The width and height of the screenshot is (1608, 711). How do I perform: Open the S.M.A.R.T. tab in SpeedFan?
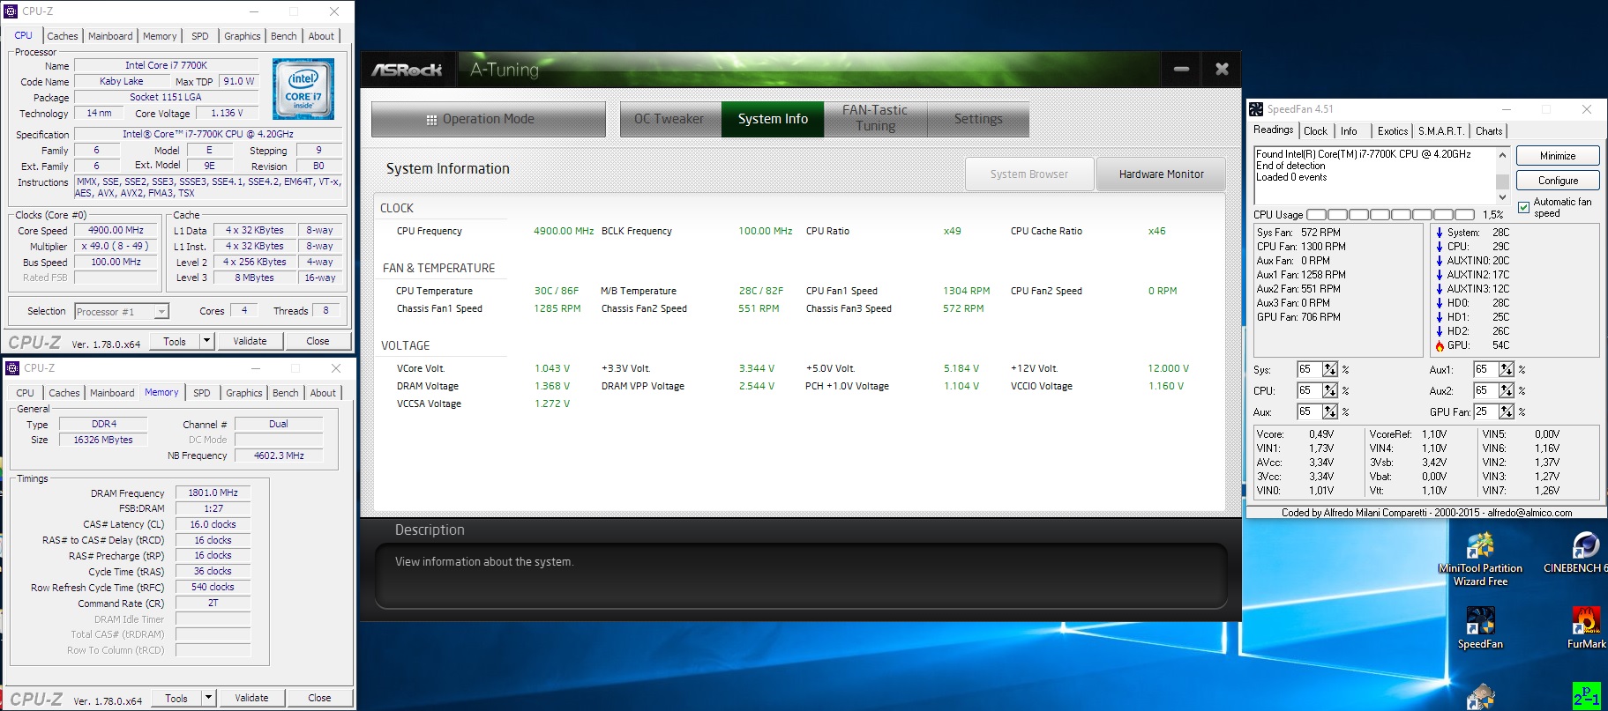pyautogui.click(x=1441, y=131)
